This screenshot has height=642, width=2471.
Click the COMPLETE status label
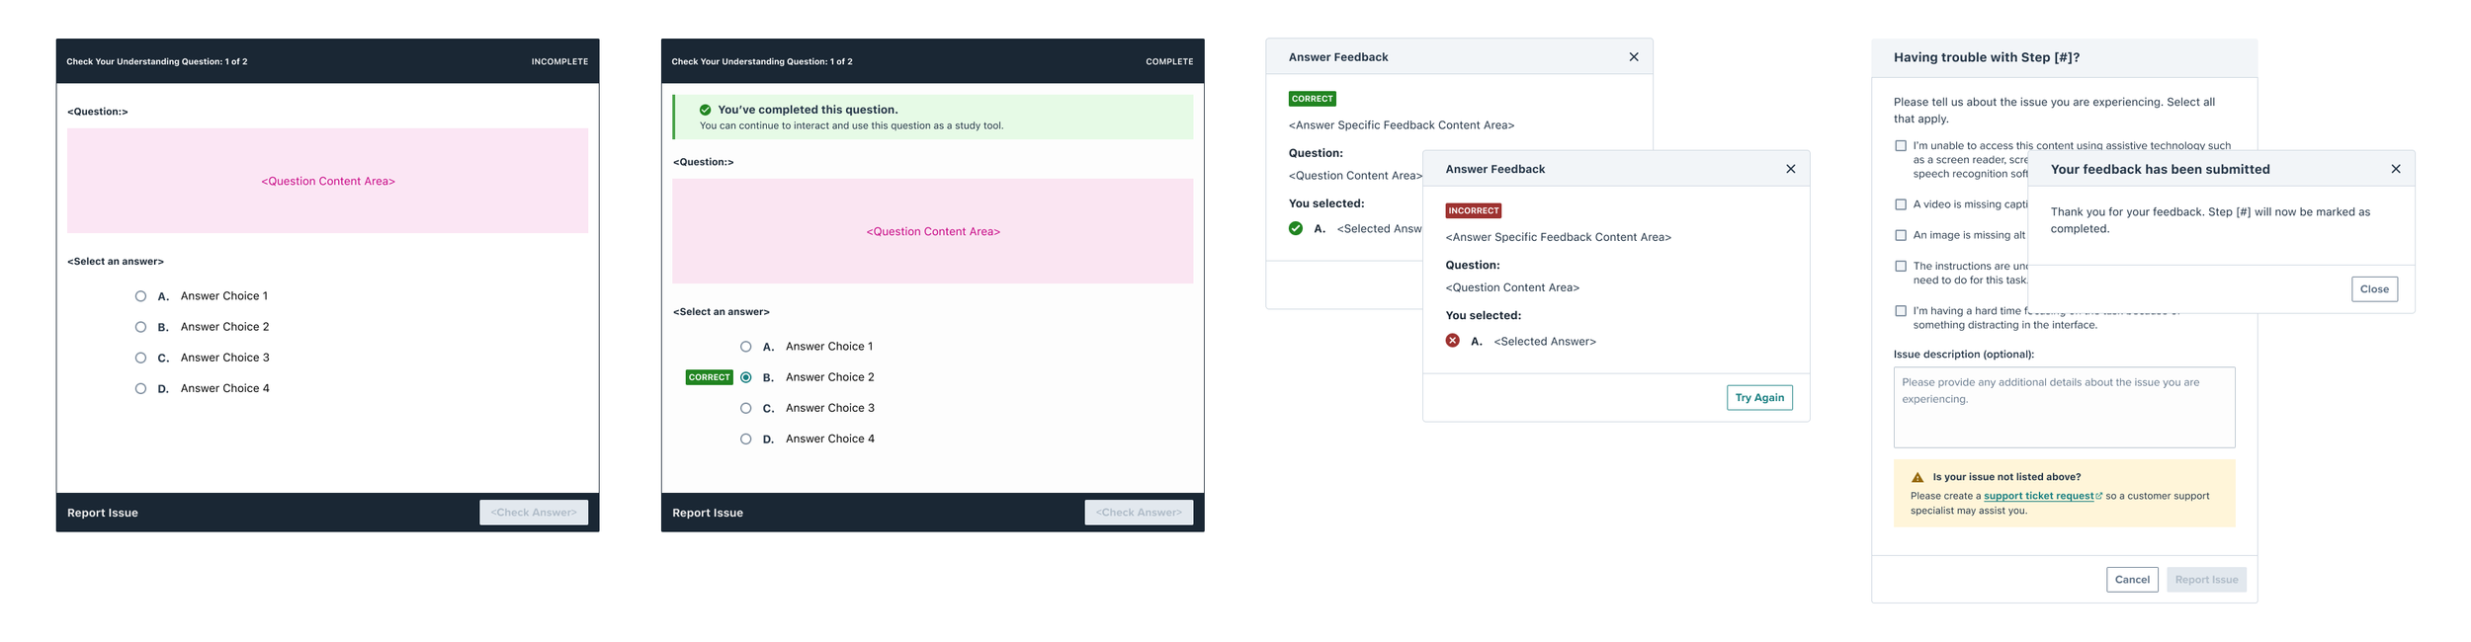1169,61
